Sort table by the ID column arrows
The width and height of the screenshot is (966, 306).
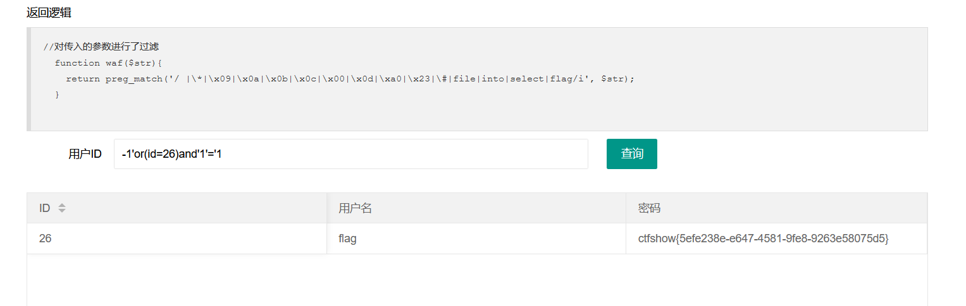click(61, 208)
